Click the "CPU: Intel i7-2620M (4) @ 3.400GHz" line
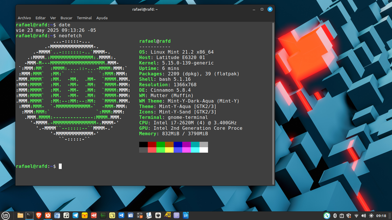The height and width of the screenshot is (220, 392). pos(188,123)
